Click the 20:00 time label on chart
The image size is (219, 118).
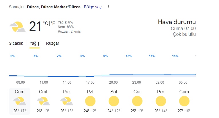point(113,82)
